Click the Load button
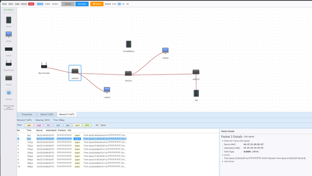The height and width of the screenshot is (176, 312). tap(17, 4)
